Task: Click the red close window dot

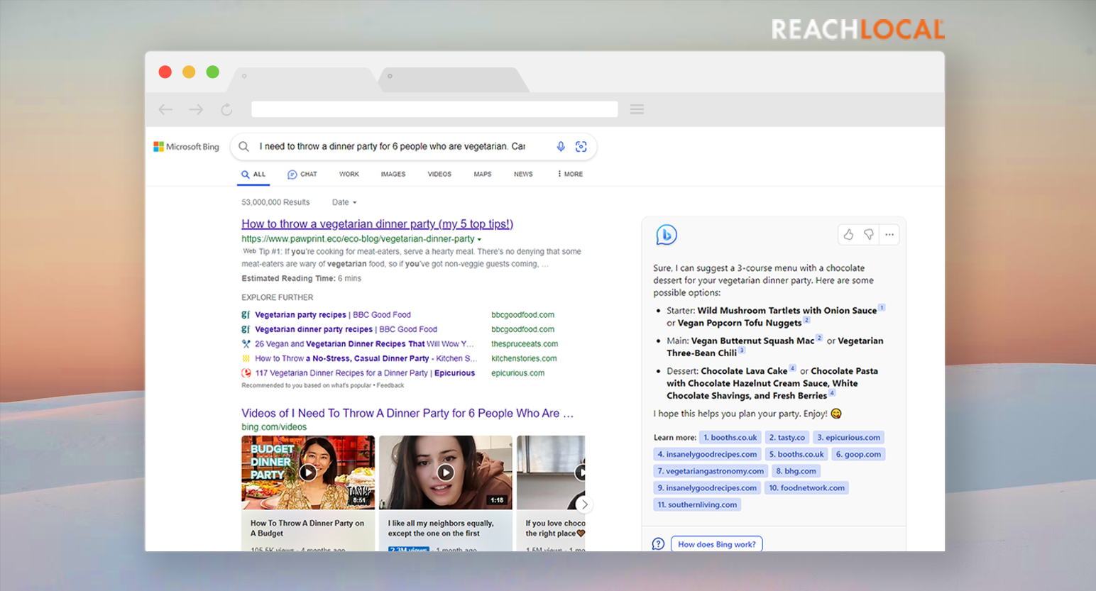Action: pos(165,72)
